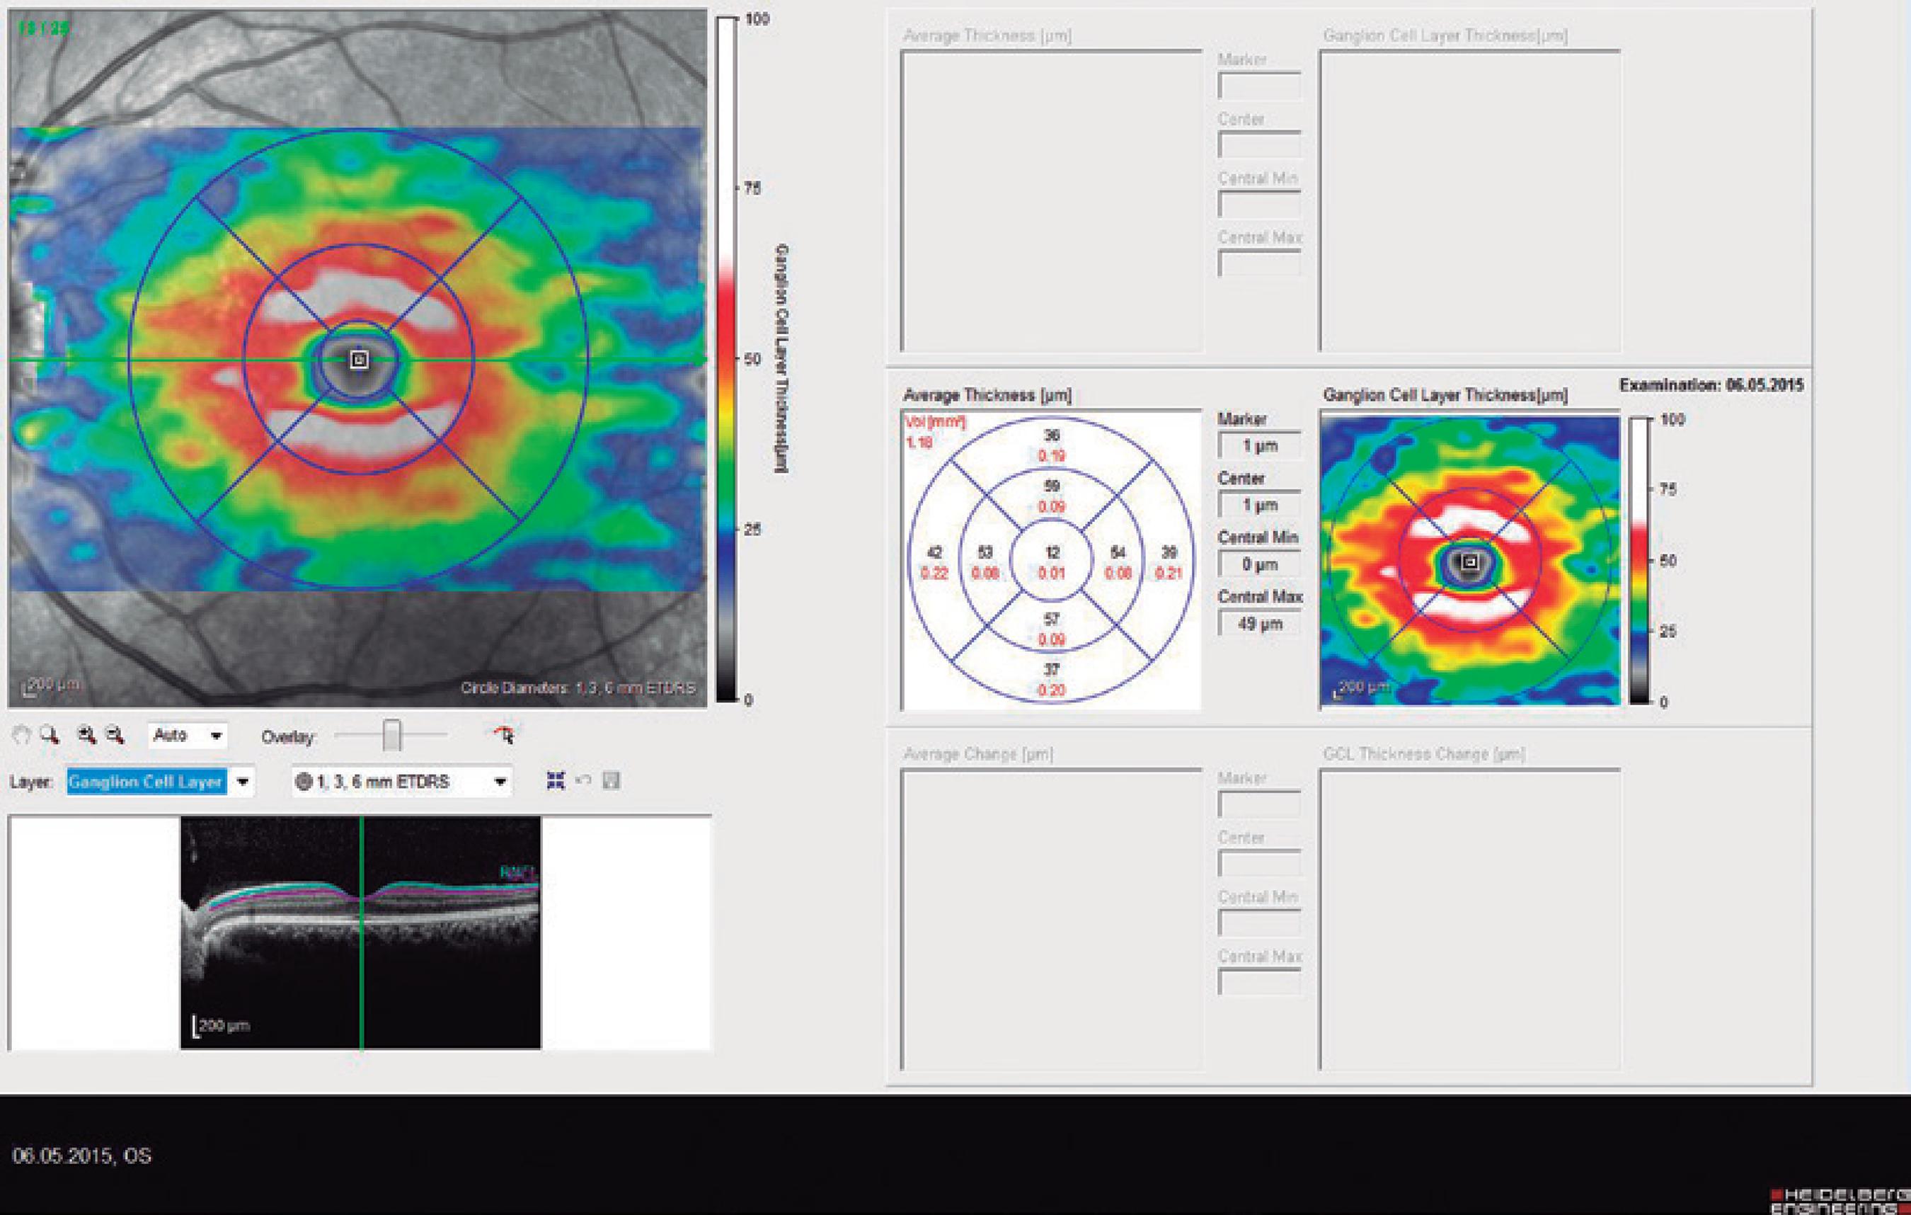Click the save disk icon
The width and height of the screenshot is (1911, 1215).
point(611,782)
